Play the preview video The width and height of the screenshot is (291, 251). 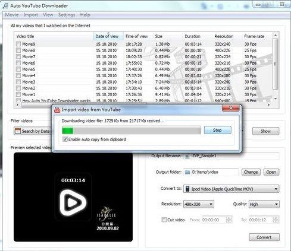pos(73,203)
